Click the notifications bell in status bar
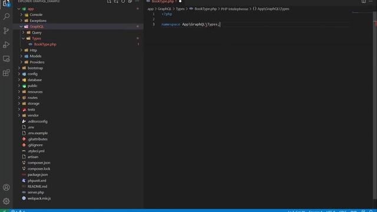The height and width of the screenshot is (212, 377). (371, 211)
